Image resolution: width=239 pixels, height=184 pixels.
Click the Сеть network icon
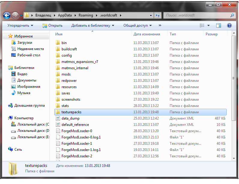11,149
